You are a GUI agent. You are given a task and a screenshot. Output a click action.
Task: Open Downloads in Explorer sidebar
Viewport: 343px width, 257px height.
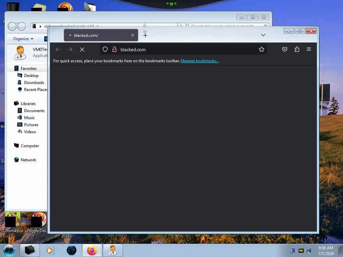[x=34, y=83]
